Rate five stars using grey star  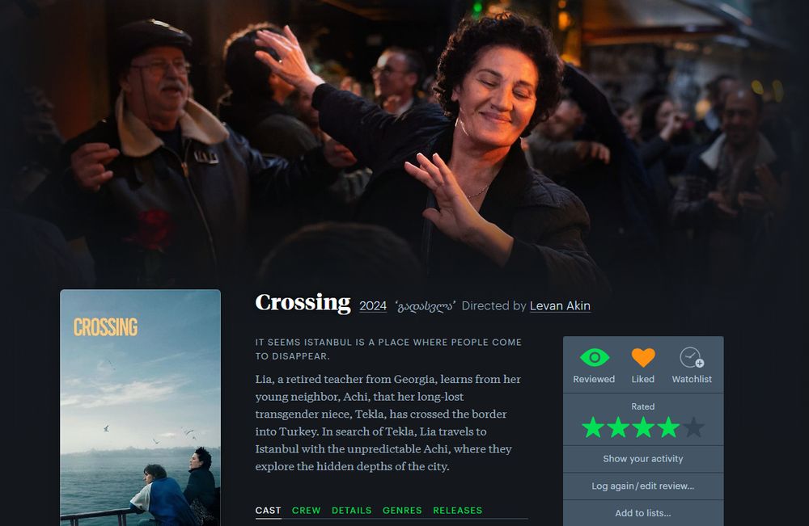click(x=693, y=427)
